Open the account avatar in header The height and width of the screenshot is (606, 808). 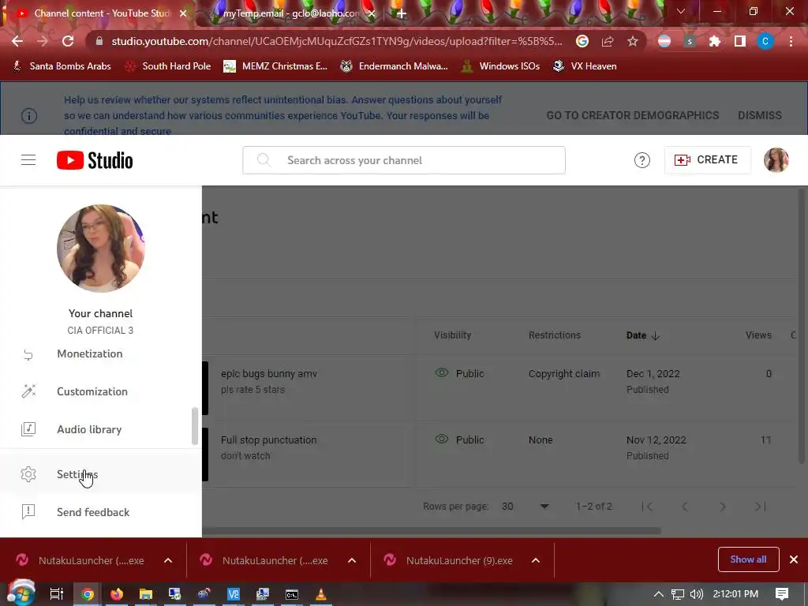[x=776, y=159]
